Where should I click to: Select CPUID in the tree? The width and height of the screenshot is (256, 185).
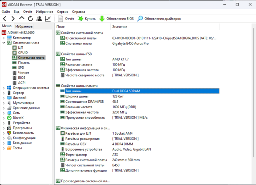[23, 52]
